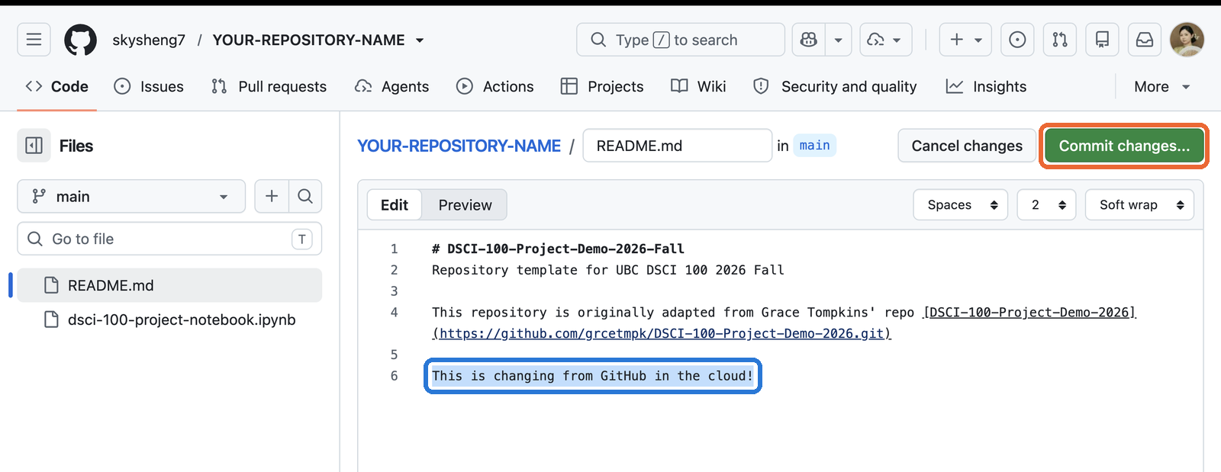Screen dimensions: 1221x472
Task: Click Cancel changes
Action: pos(967,146)
